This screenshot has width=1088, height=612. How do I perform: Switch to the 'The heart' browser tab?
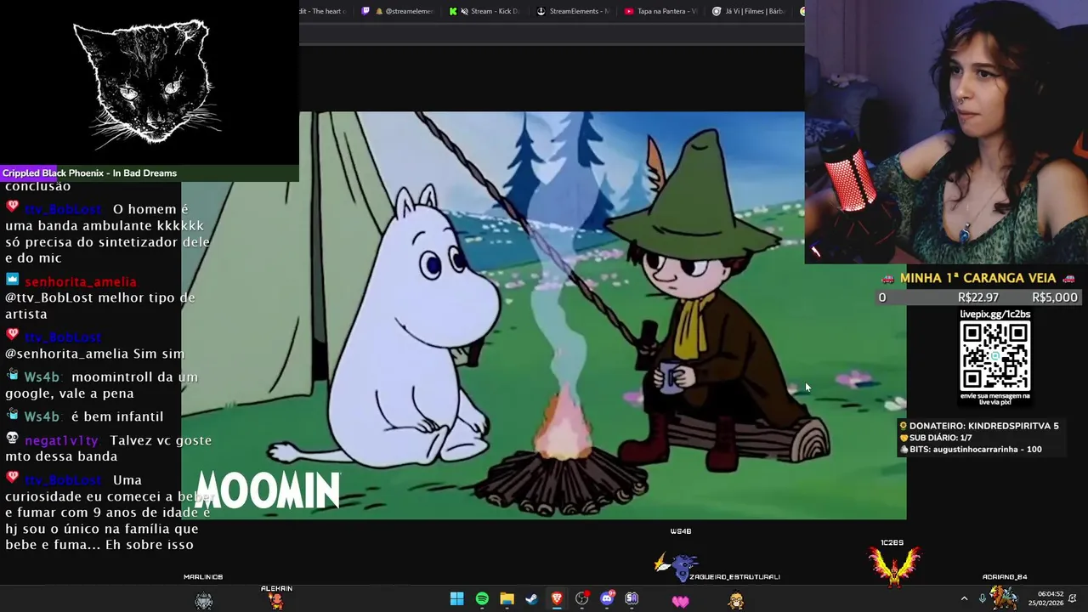(325, 11)
